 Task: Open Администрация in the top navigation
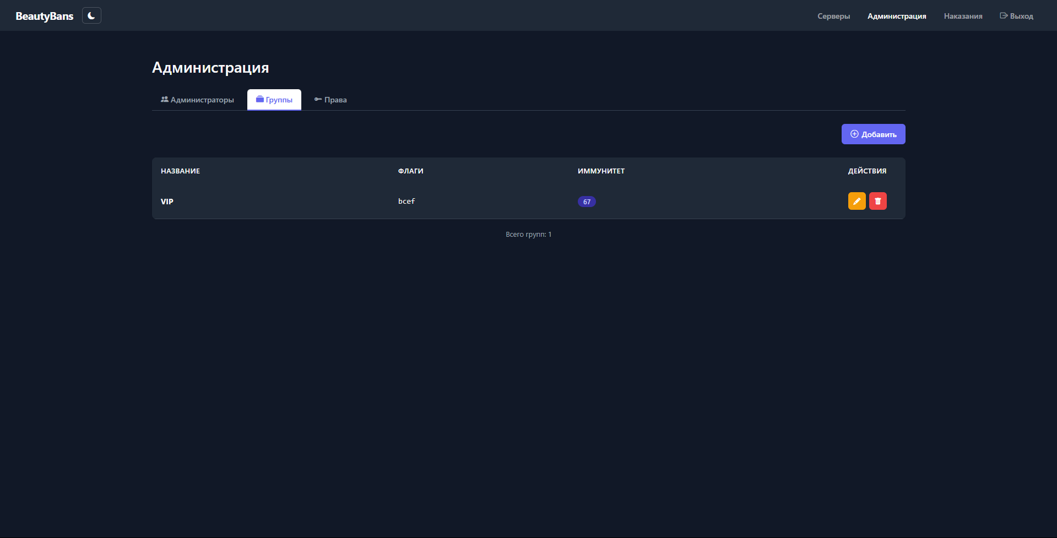pyautogui.click(x=897, y=16)
